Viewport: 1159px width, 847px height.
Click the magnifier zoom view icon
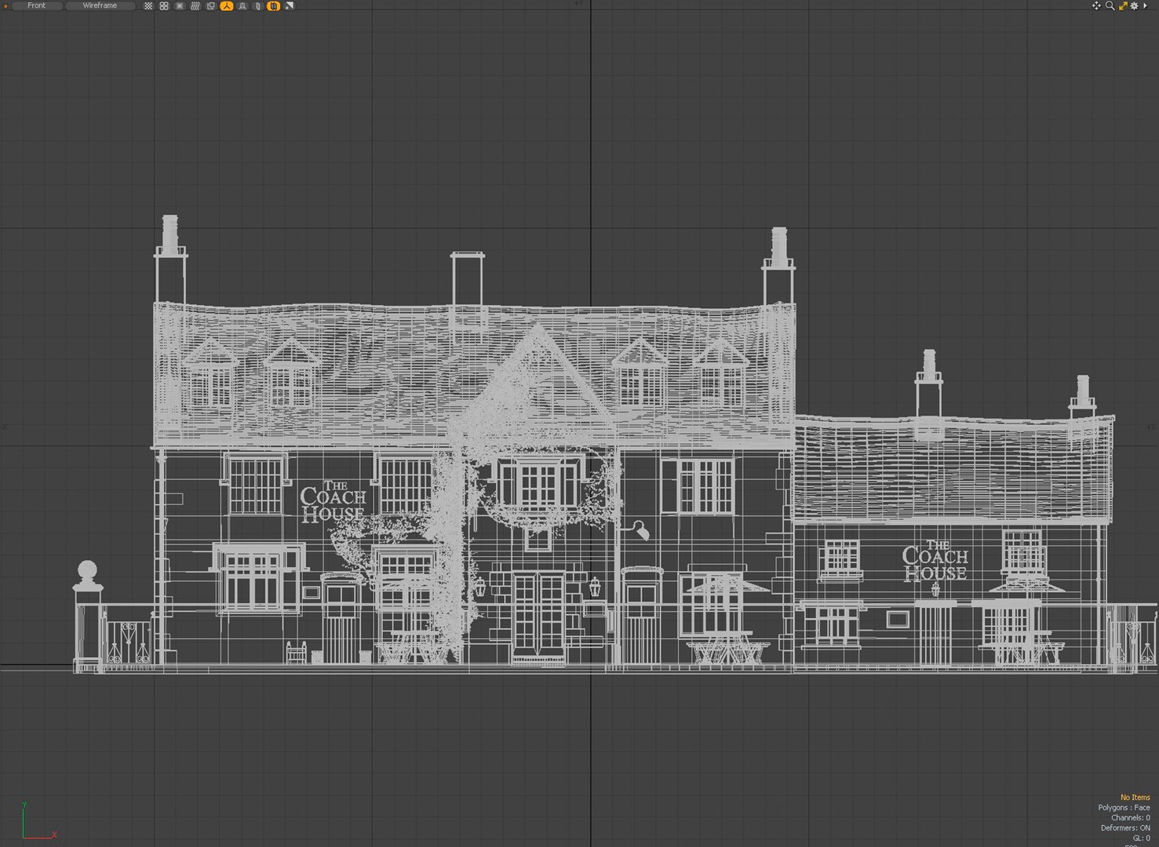[x=1110, y=5]
